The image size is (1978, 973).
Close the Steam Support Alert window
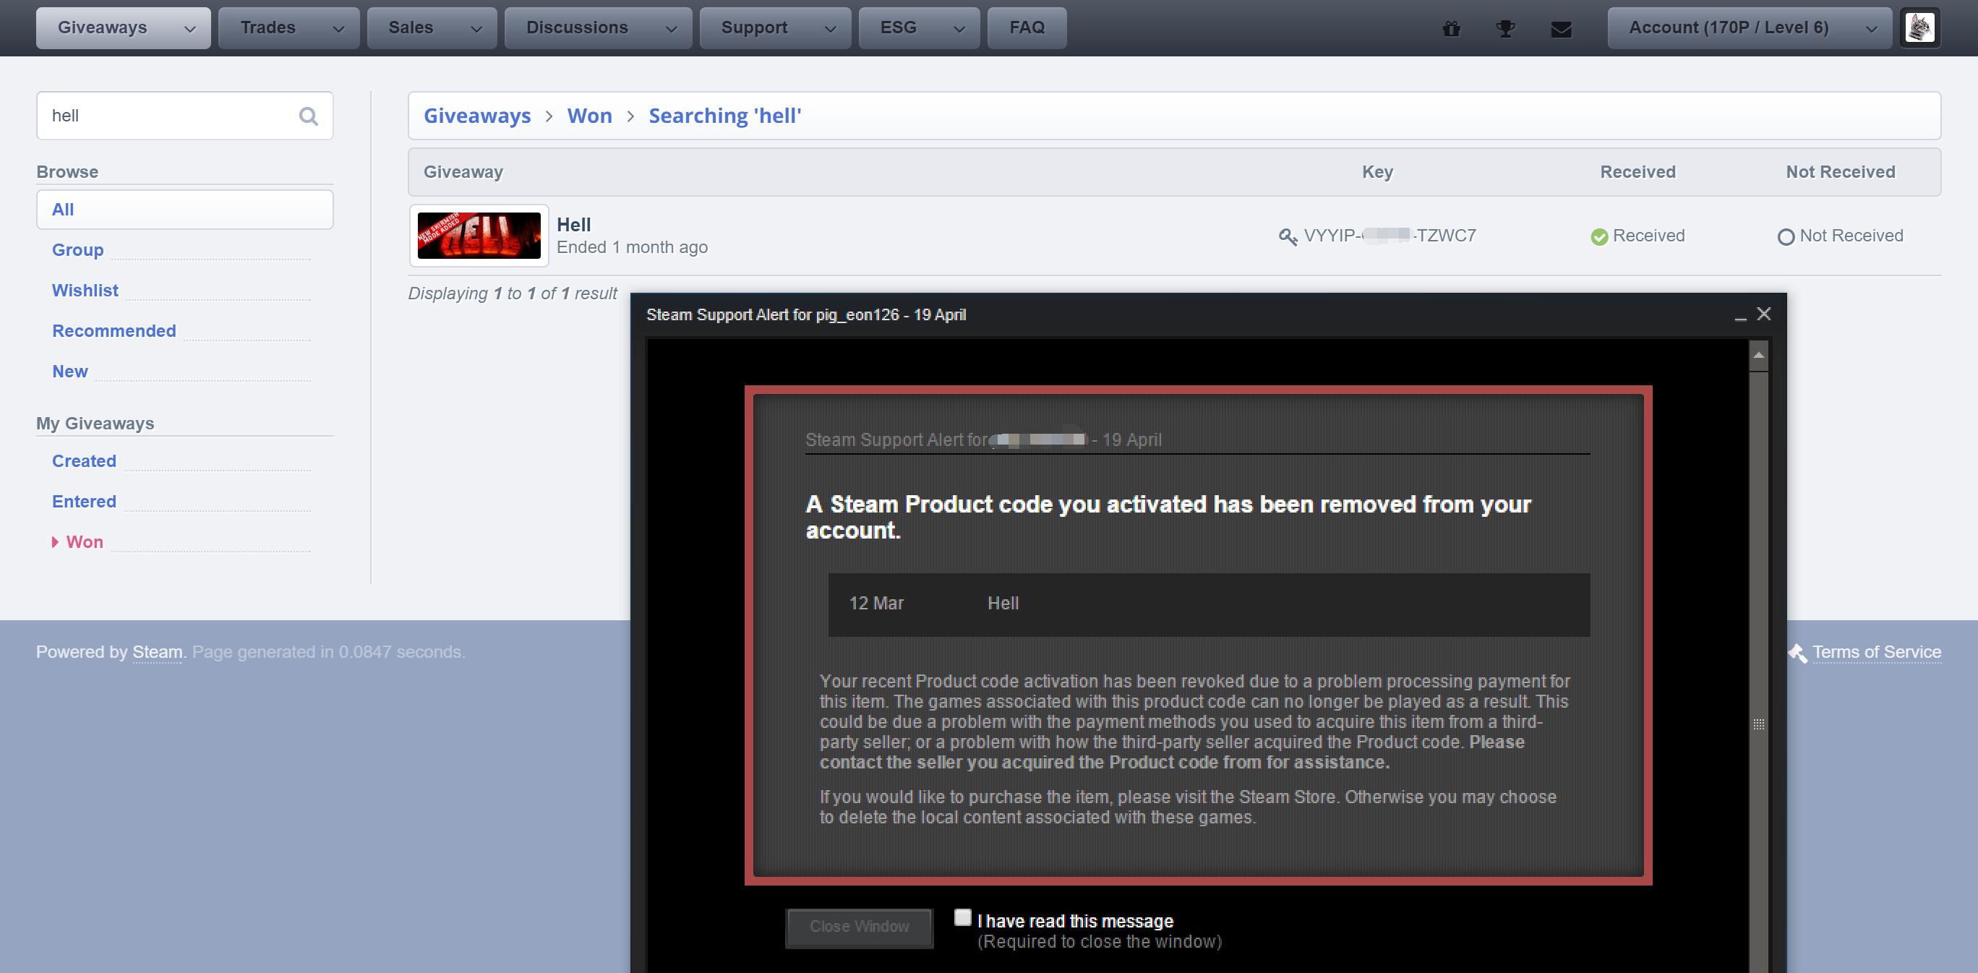[1764, 314]
